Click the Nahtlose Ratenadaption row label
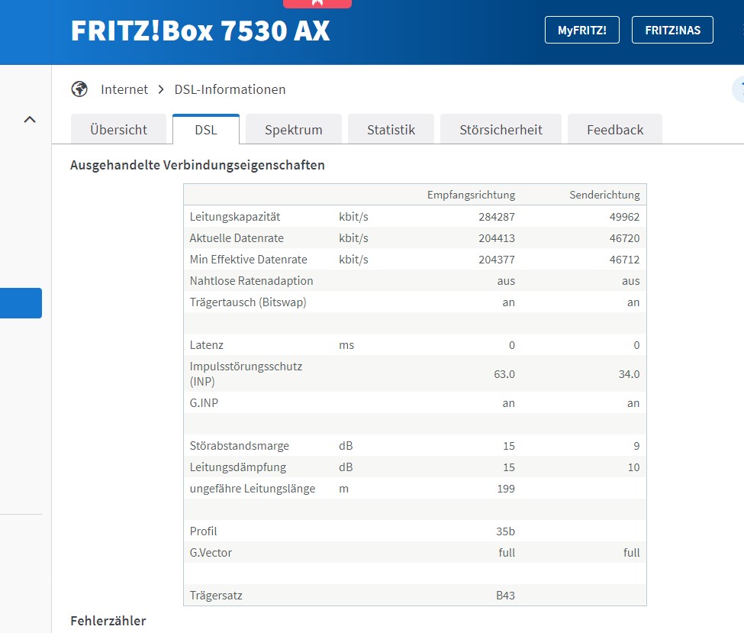This screenshot has width=744, height=633. coord(252,281)
